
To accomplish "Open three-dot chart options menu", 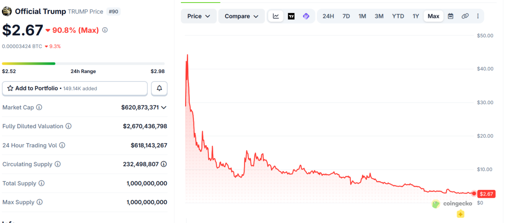I will pyautogui.click(x=478, y=16).
